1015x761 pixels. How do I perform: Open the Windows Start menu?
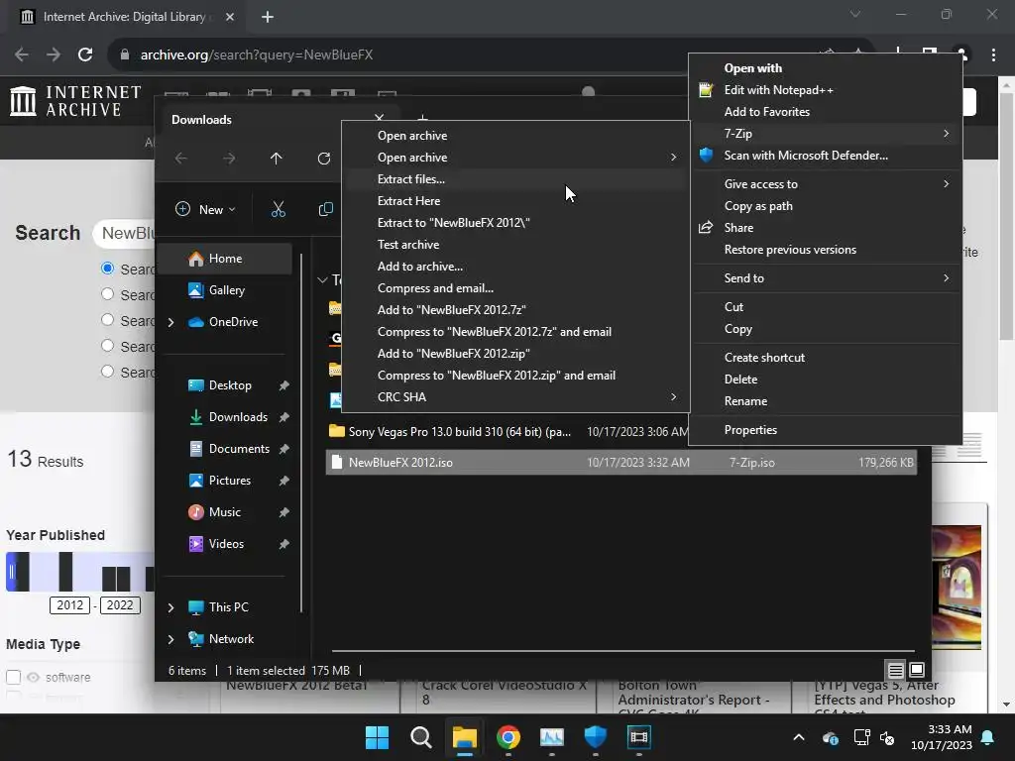[x=377, y=737]
